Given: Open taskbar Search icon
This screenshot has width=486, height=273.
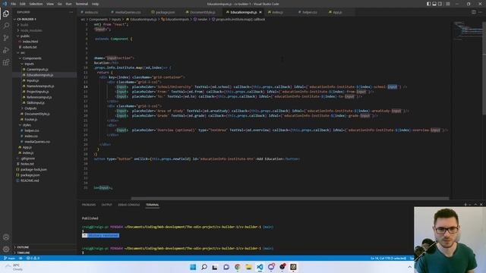Looking at the screenshot, I should click(204, 267).
